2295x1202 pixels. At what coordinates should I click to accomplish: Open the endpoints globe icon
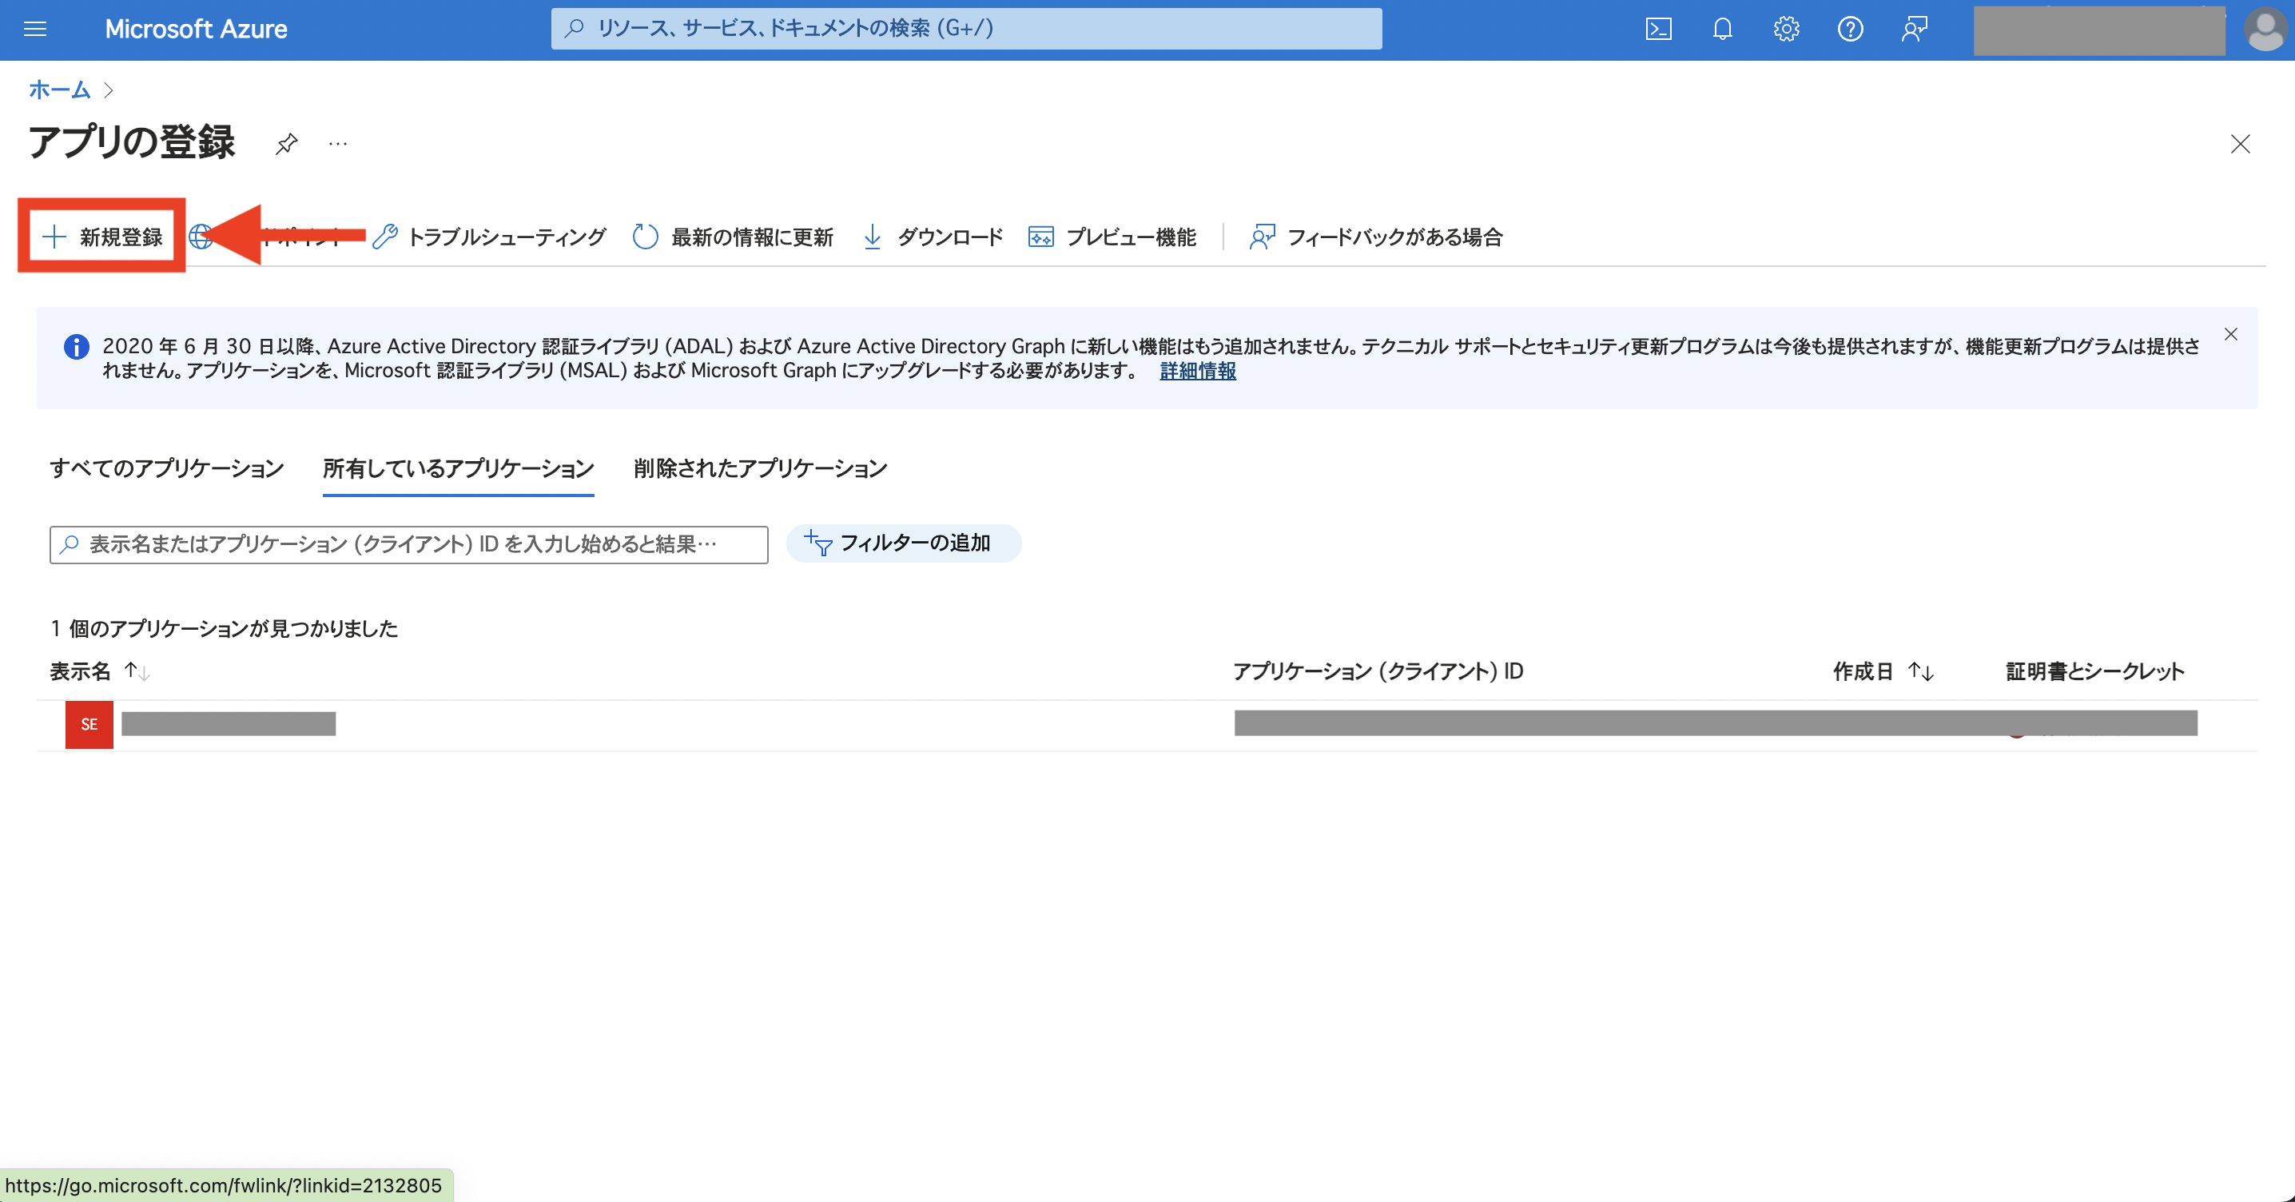coord(201,237)
